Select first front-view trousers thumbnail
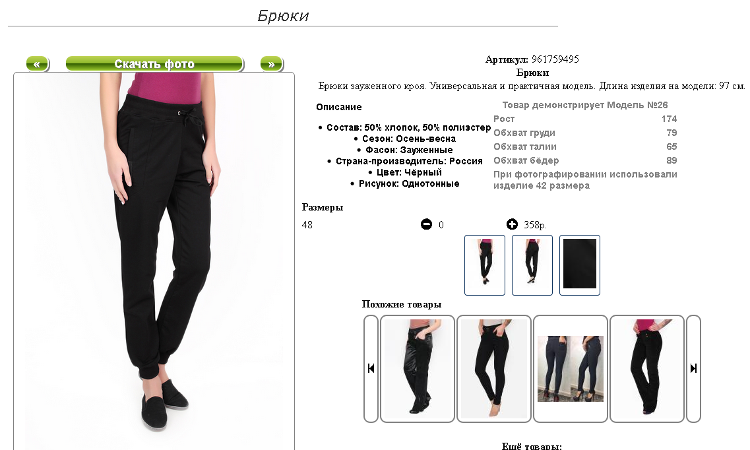Viewport: 750px width, 450px height. coord(485,265)
